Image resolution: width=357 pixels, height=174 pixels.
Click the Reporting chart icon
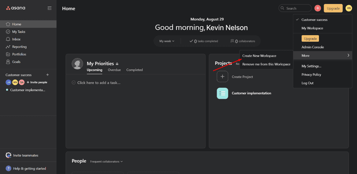pos(8,46)
